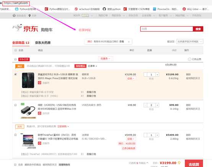The width and height of the screenshot is (212, 167).
Task: Decrease quantity of the UGREEN adapter
Action: tap(145, 105)
